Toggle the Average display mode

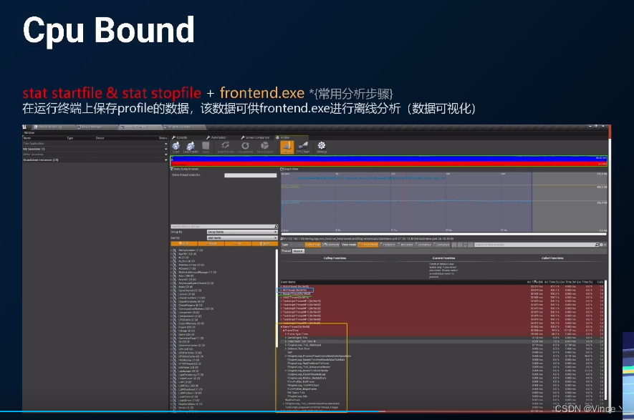click(313, 244)
